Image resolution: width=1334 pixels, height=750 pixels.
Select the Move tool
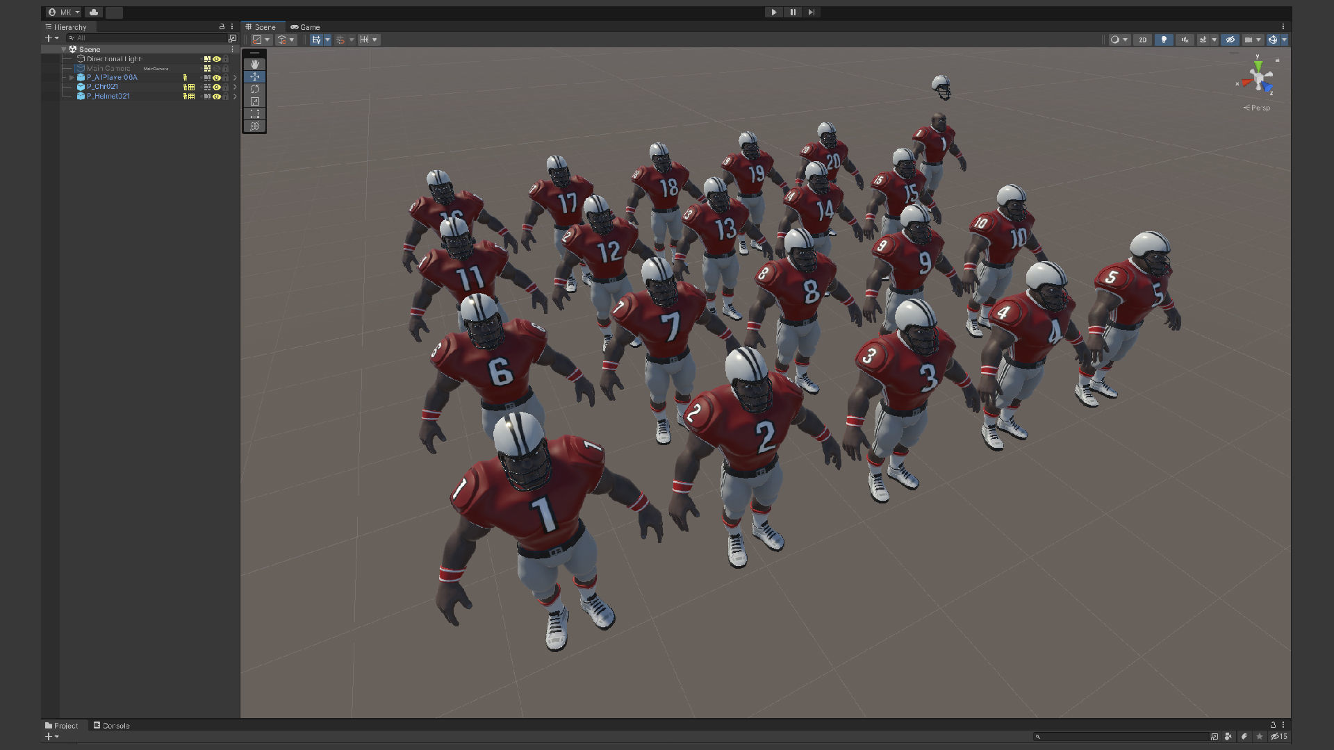click(254, 76)
